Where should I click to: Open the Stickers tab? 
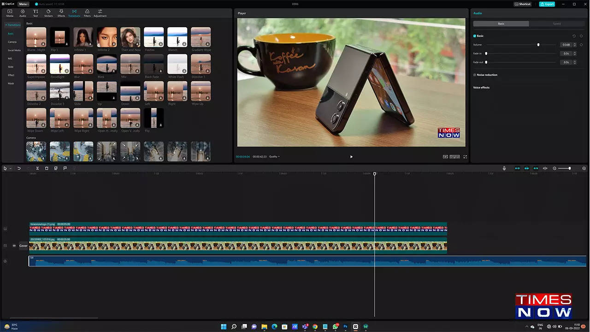(x=48, y=13)
